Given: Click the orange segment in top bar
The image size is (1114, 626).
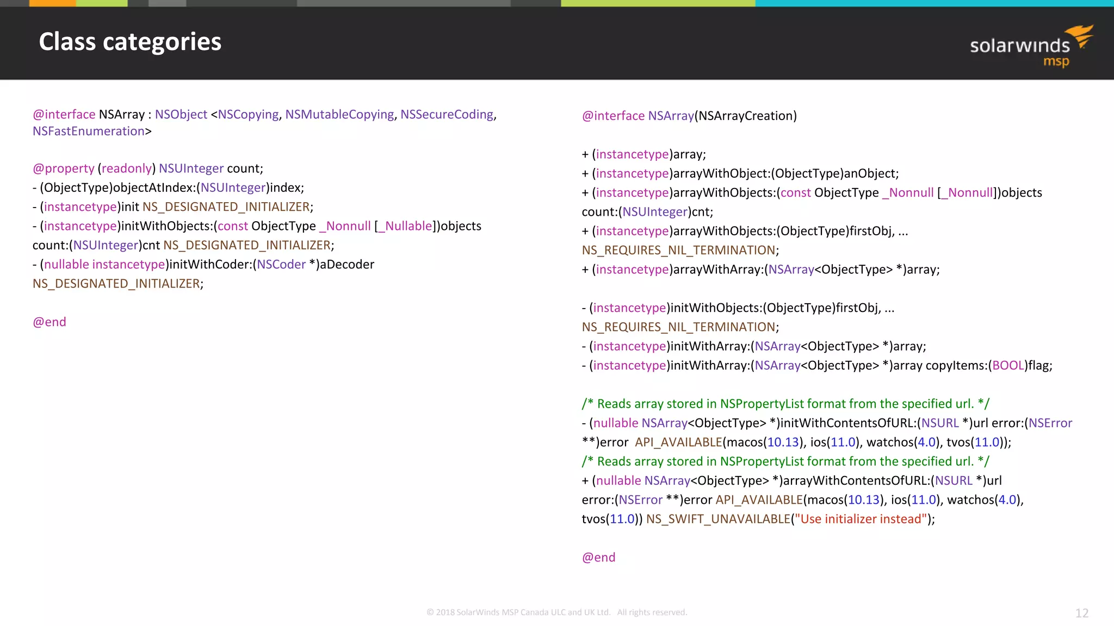Looking at the screenshot, I should [52, 3].
